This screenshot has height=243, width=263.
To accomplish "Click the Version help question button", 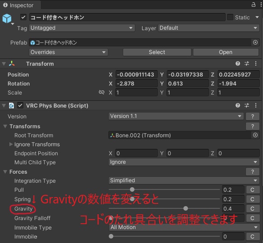I will [x=253, y=117].
